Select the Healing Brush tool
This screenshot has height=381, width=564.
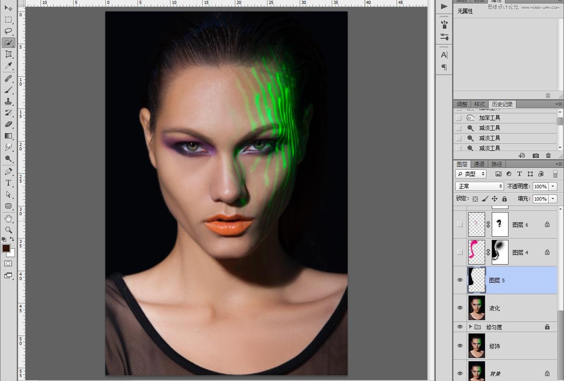click(x=8, y=78)
